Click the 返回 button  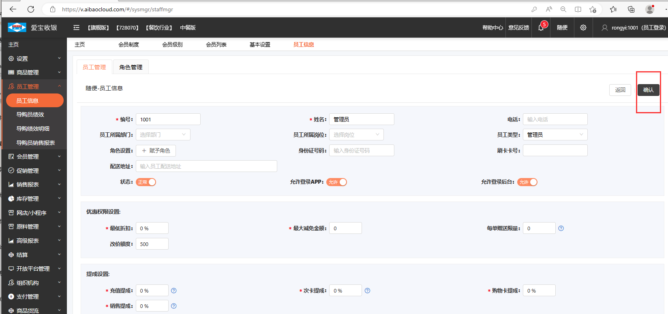pos(620,90)
